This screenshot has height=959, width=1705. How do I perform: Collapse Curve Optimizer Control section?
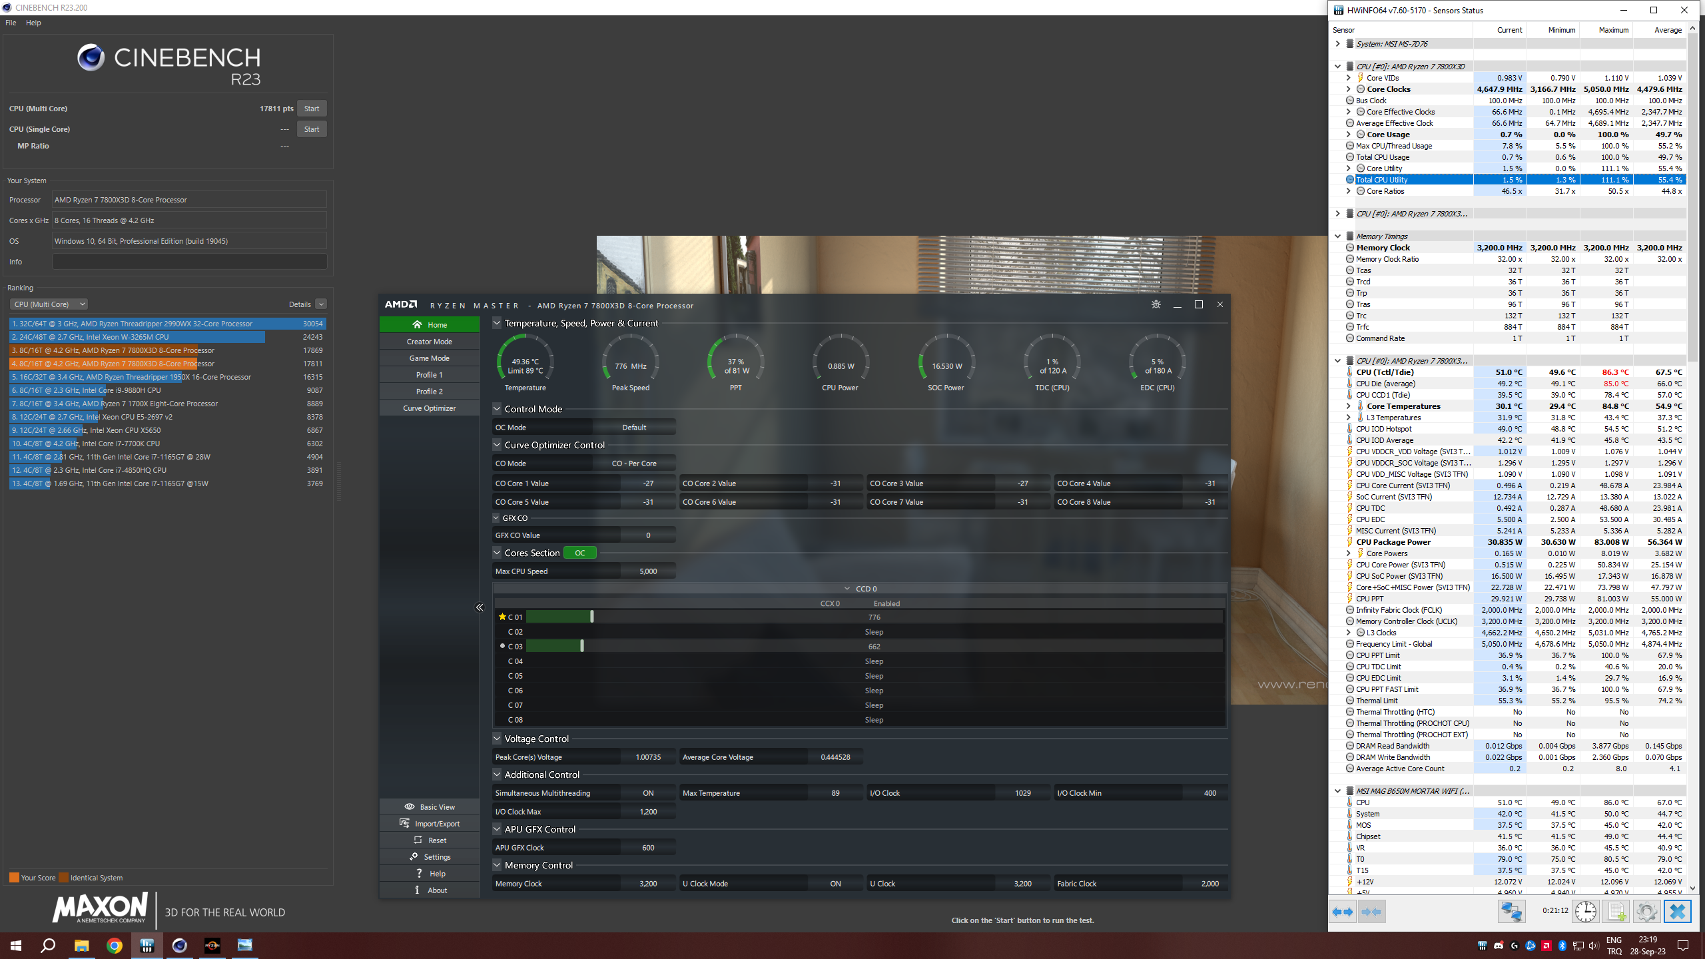coord(497,445)
